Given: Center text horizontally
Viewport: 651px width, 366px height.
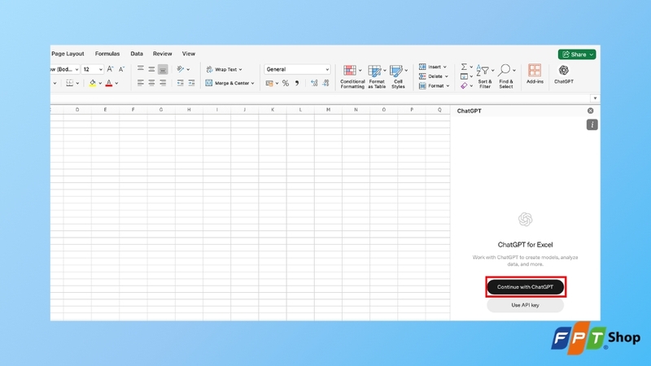Looking at the screenshot, I should 151,83.
